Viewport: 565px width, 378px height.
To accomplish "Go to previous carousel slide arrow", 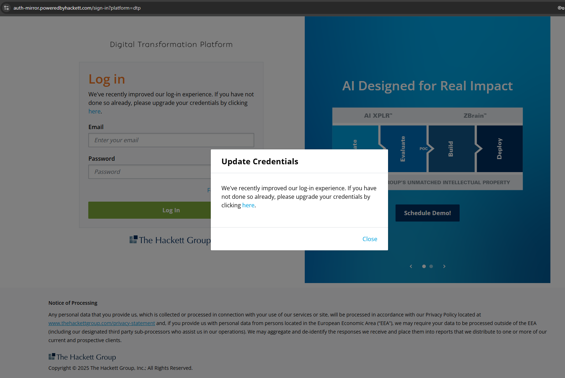I will click(x=411, y=266).
